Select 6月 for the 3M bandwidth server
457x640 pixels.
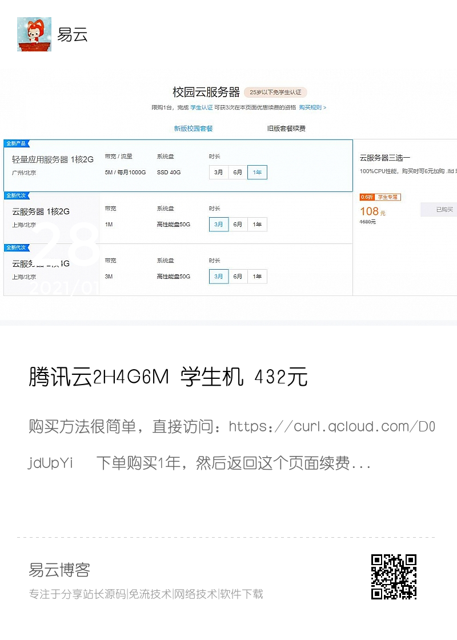point(238,277)
